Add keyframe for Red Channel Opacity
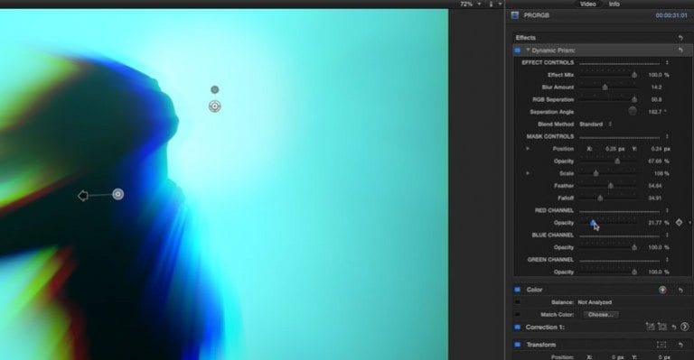Viewport: 694px width, 360px height. pyautogui.click(x=679, y=223)
